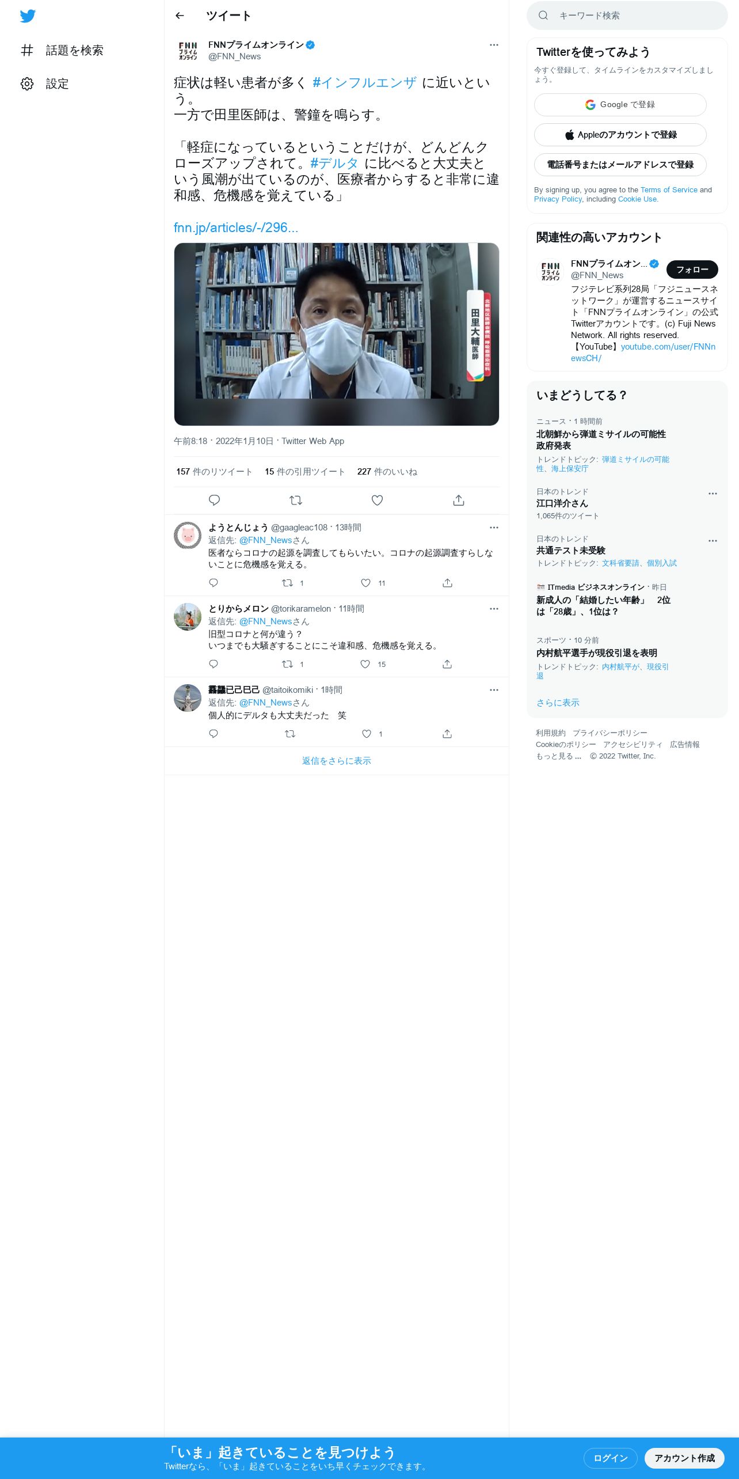Reply to the main FNN tweet

[214, 500]
